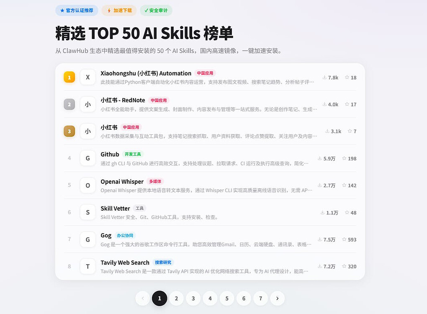The image size is (427, 314).
Task: Click the star icon next to 198
Action: click(x=344, y=158)
